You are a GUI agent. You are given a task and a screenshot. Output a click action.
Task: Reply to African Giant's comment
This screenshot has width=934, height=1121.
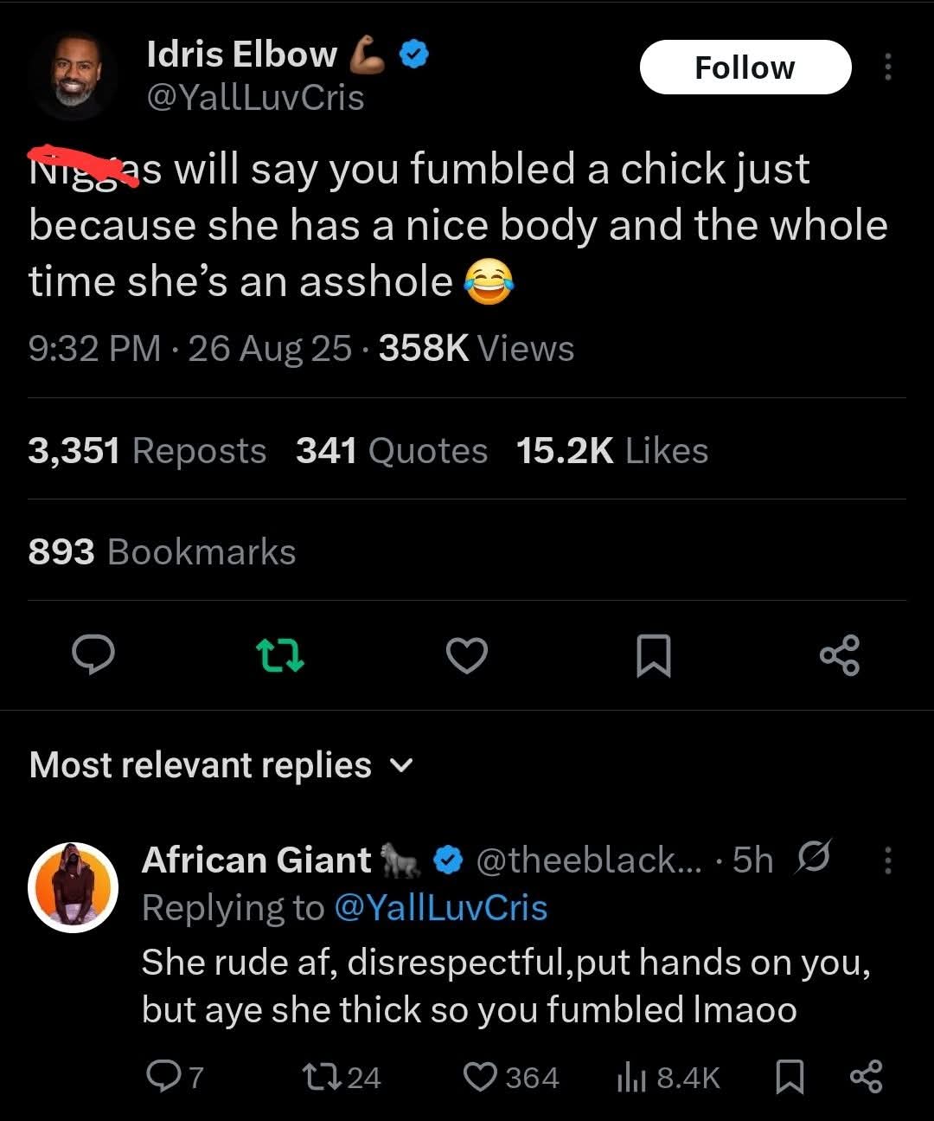click(162, 1077)
